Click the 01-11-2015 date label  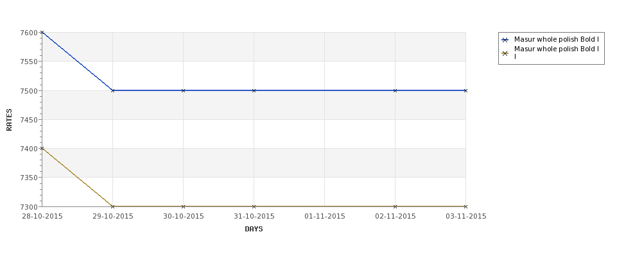click(325, 216)
